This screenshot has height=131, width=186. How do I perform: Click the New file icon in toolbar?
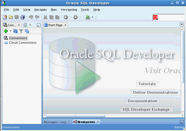tap(5, 17)
